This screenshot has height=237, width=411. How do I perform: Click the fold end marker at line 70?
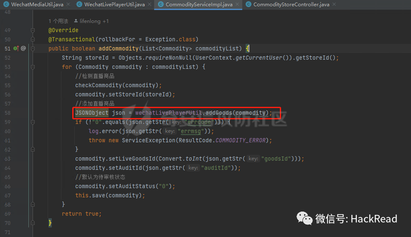[x=33, y=223]
